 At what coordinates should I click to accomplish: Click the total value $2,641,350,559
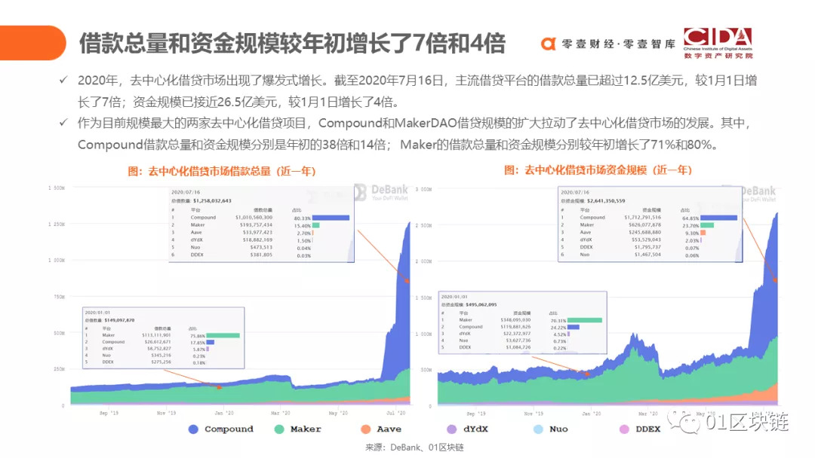click(606, 200)
